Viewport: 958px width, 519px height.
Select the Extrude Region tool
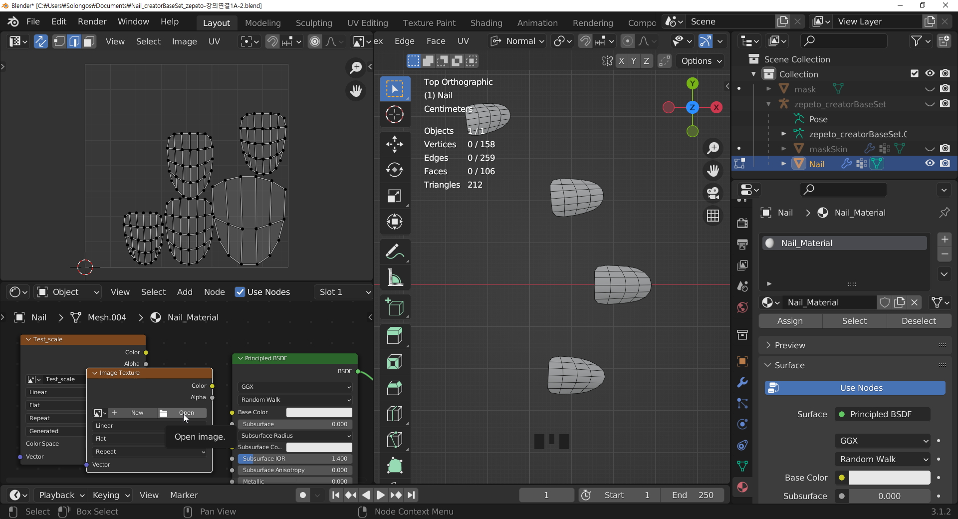click(x=395, y=336)
